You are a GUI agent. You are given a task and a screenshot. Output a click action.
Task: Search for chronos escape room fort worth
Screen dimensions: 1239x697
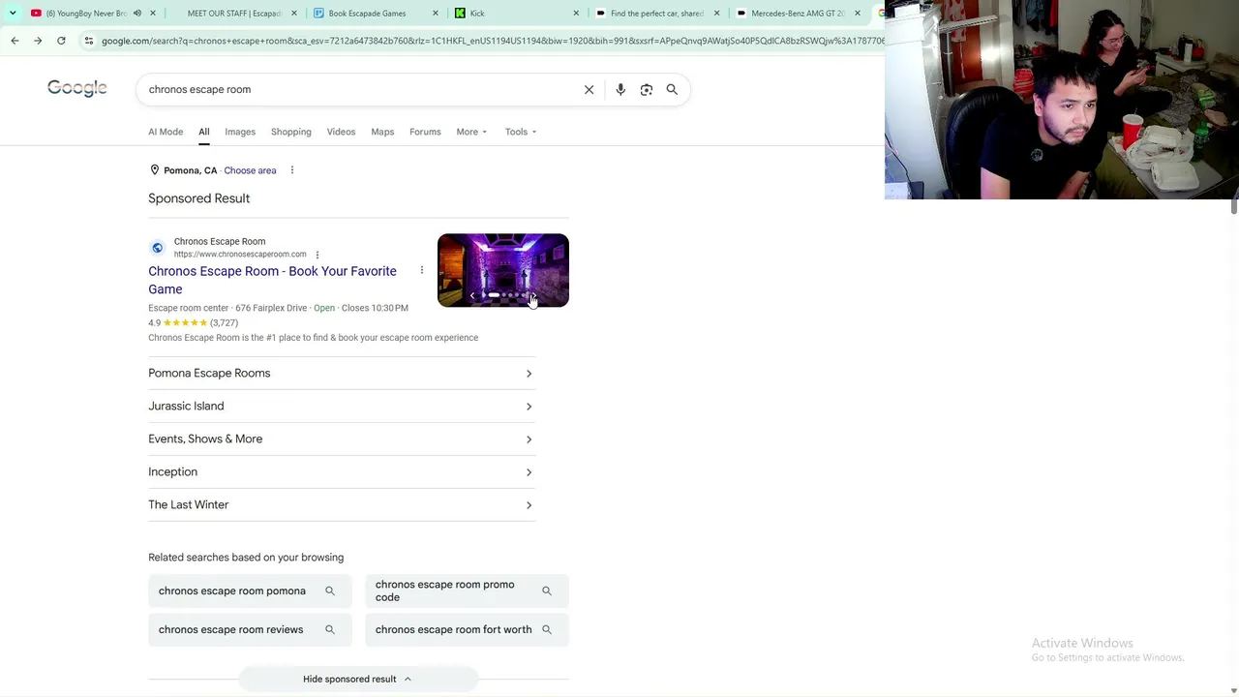pyautogui.click(x=467, y=629)
